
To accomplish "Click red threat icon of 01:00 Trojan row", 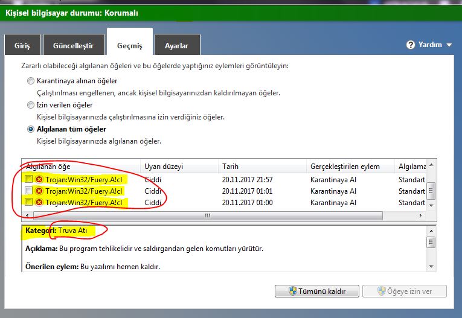I will (39, 202).
